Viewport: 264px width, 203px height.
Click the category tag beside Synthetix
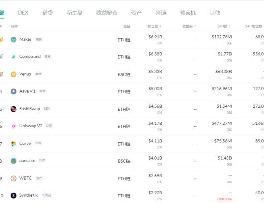click(x=47, y=195)
